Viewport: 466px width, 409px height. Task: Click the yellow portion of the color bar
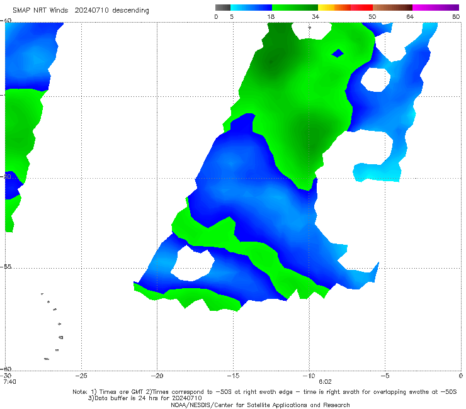pos(326,8)
